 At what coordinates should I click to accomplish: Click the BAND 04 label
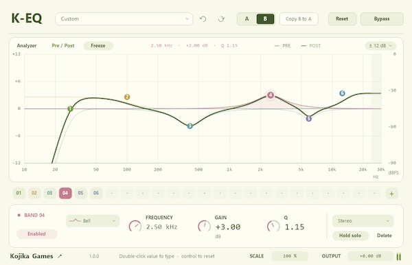34,215
